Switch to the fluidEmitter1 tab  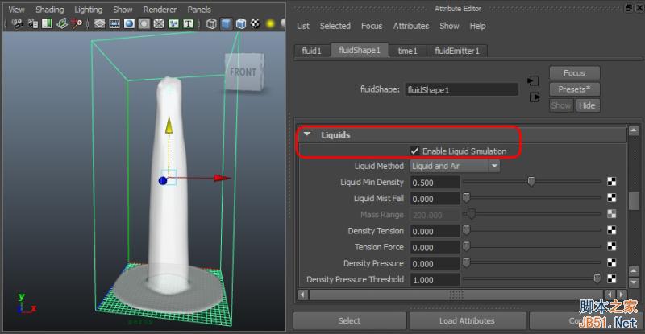click(457, 51)
